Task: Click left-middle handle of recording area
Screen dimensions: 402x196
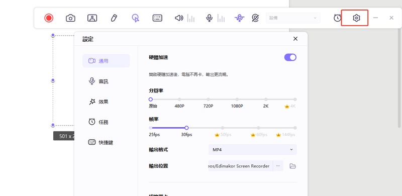Action: click(53, 80)
